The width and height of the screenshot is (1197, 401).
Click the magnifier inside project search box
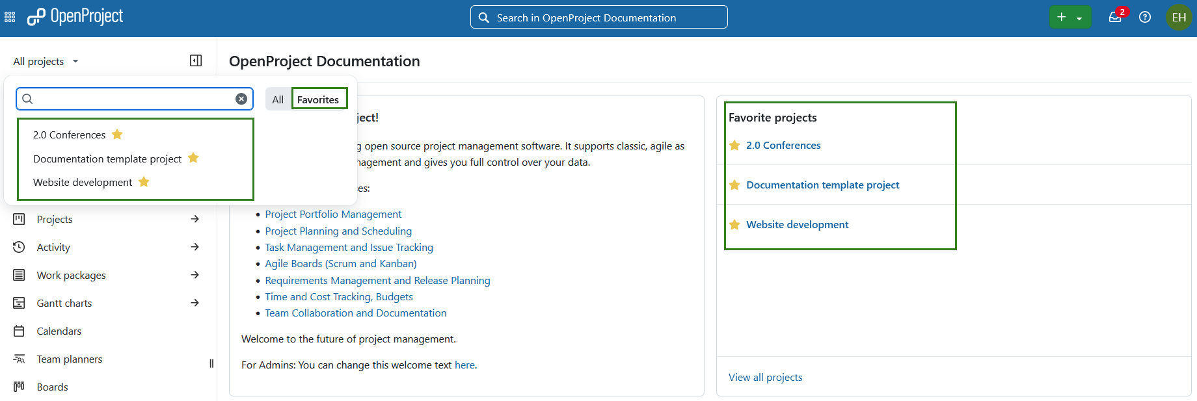(27, 99)
